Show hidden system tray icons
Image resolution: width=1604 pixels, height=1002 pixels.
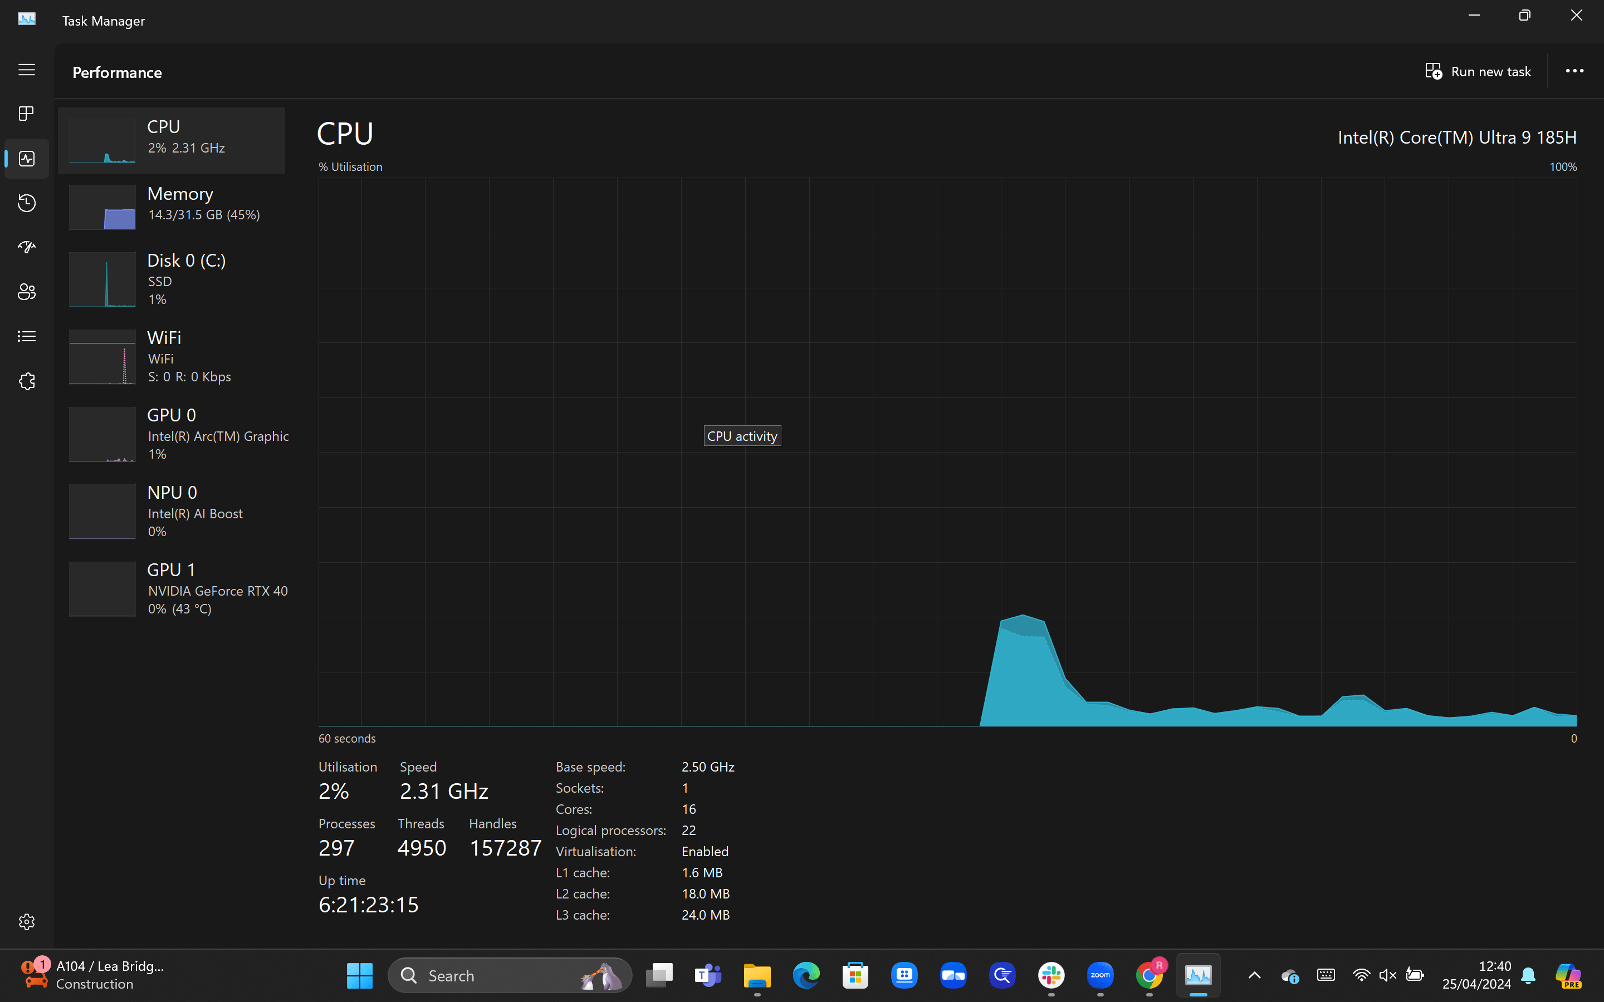(1254, 975)
